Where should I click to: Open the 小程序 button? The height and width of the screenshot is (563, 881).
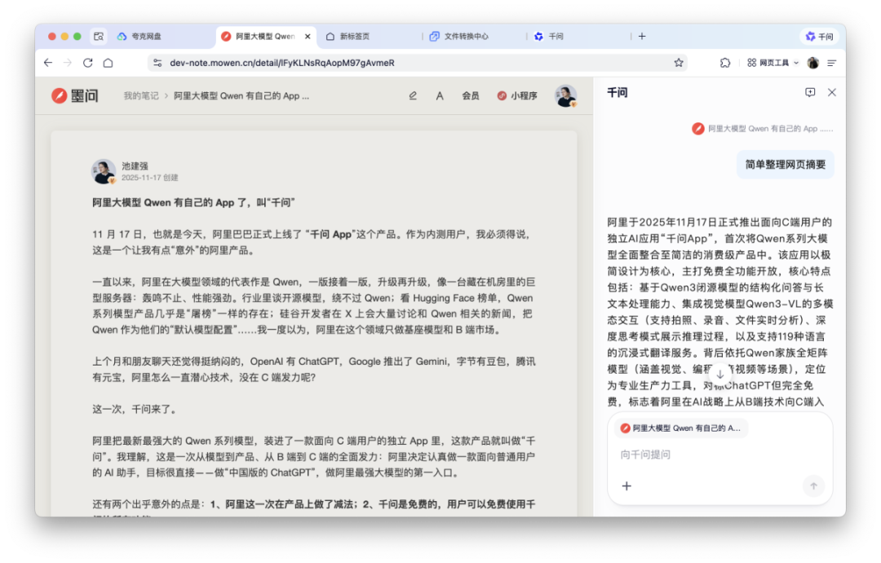click(517, 96)
